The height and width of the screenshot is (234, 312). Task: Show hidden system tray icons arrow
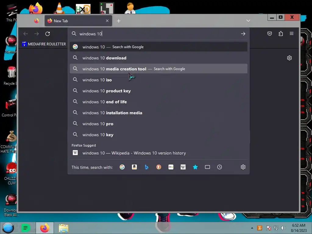pos(252,228)
